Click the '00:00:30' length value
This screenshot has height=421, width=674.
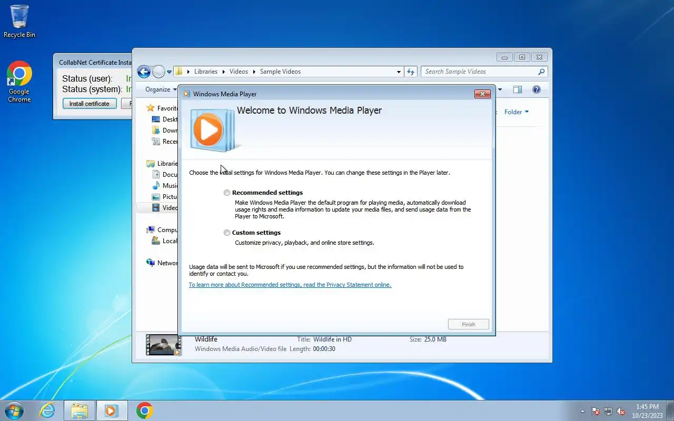[324, 349]
